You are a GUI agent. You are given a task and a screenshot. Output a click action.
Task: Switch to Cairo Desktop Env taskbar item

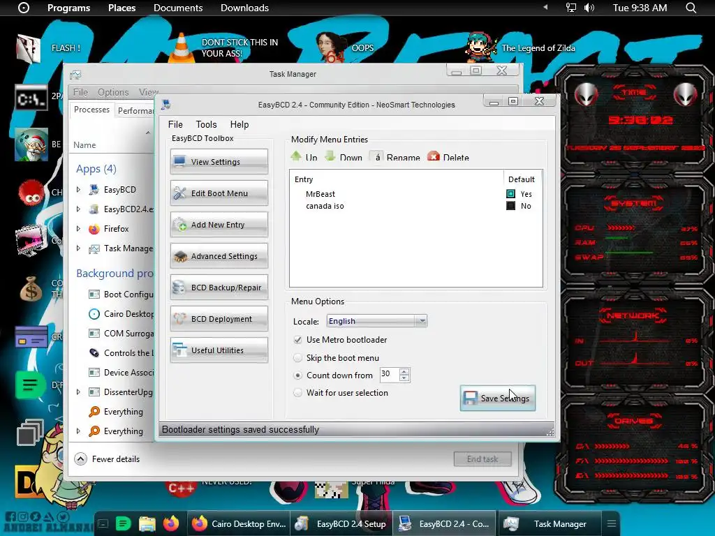click(x=239, y=523)
